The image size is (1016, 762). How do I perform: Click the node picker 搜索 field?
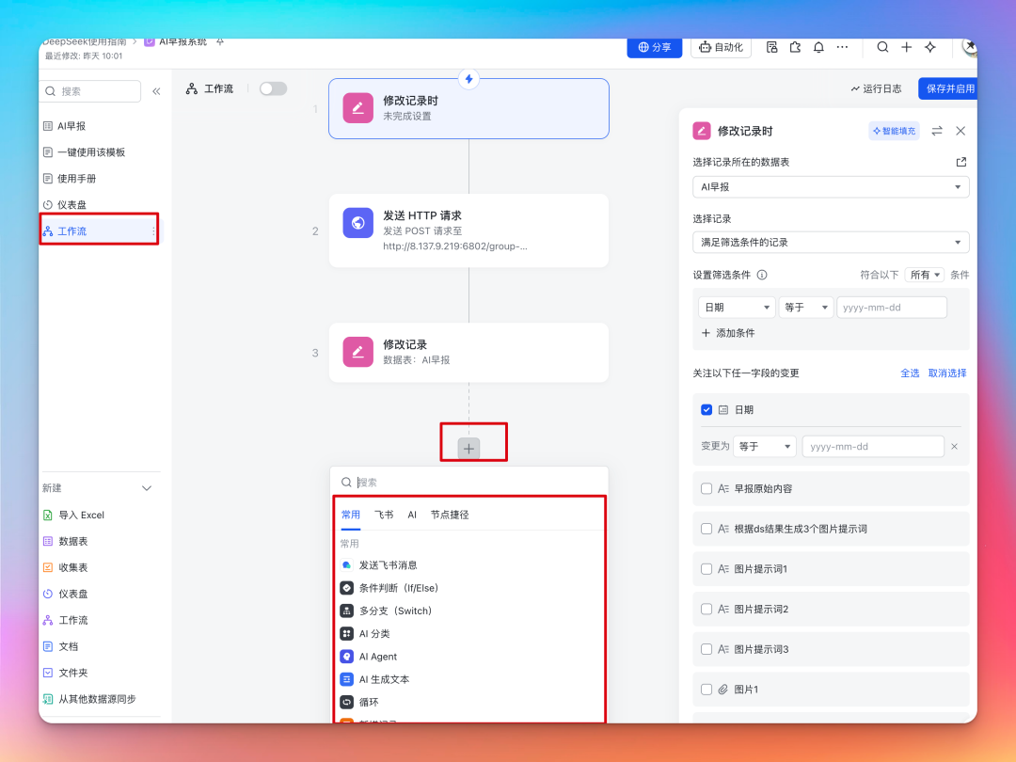[469, 482]
